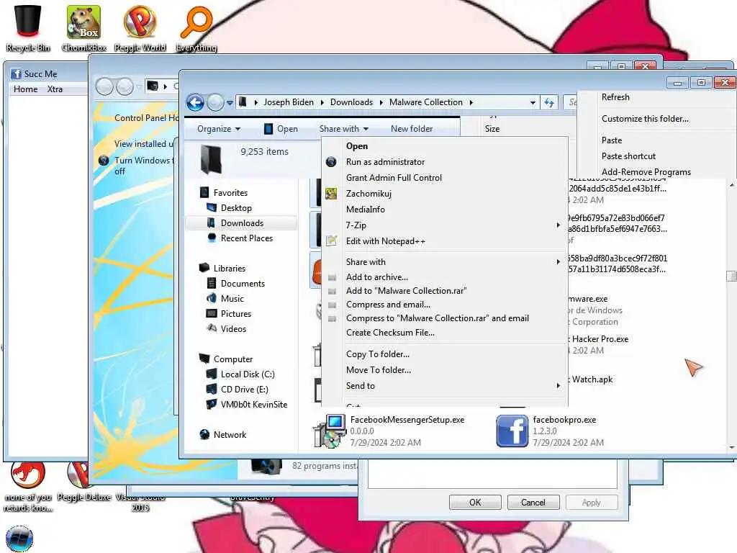Click the chevron after Malware Collection in path

(x=471, y=102)
